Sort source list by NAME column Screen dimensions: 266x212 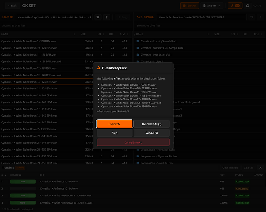pos(5,34)
